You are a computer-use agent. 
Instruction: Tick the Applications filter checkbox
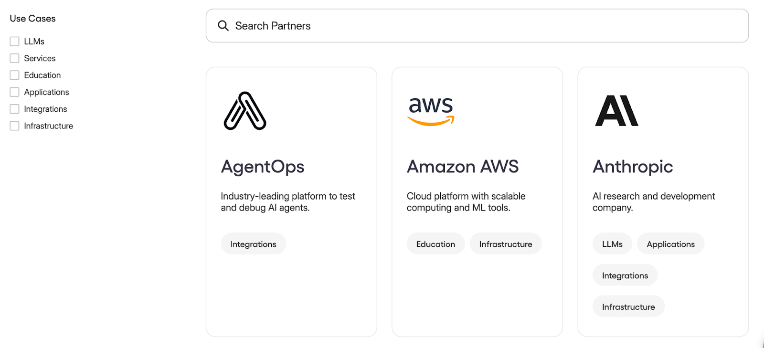click(15, 92)
